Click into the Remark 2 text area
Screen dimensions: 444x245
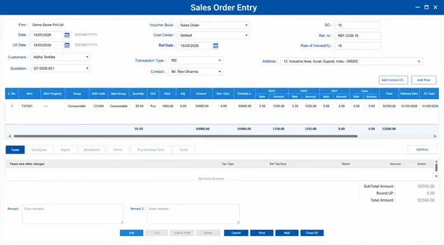(193, 214)
